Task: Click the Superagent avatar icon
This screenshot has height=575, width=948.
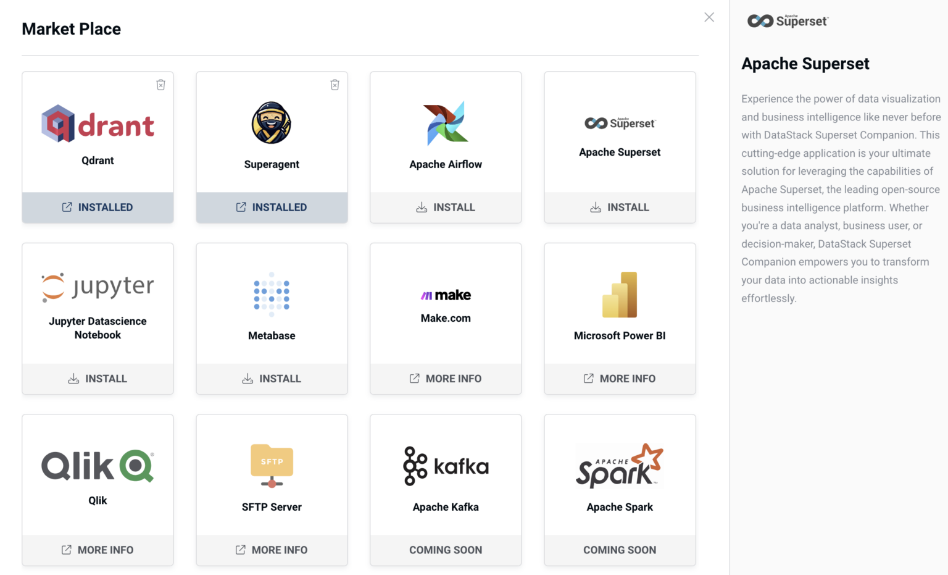Action: [x=272, y=122]
